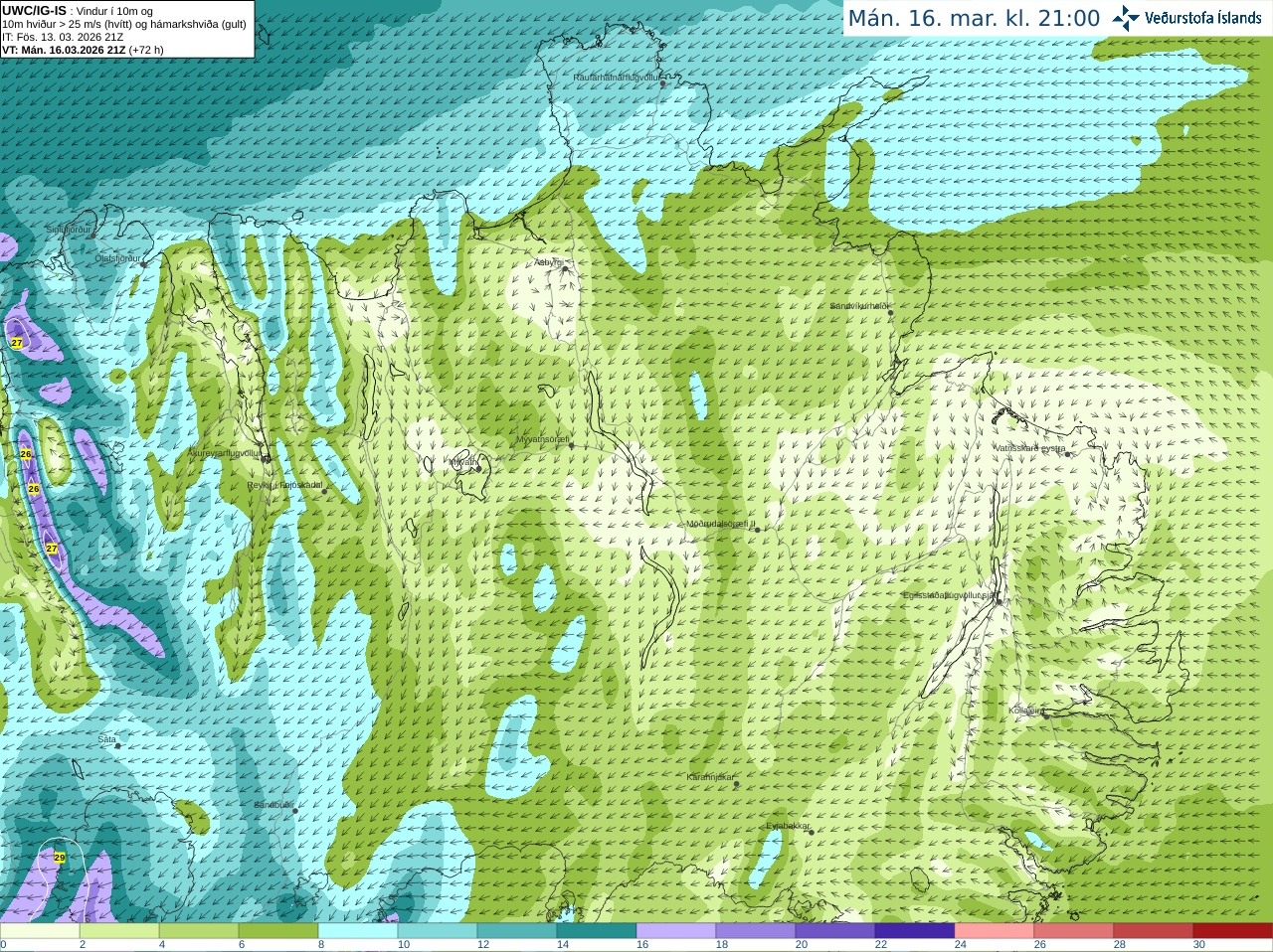The image size is (1273, 952).
Task: Pick the 24–26 m/s light pink legend swatch
Action: [995, 931]
